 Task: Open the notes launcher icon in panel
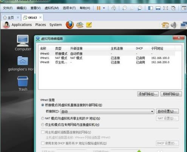click(89, 25)
